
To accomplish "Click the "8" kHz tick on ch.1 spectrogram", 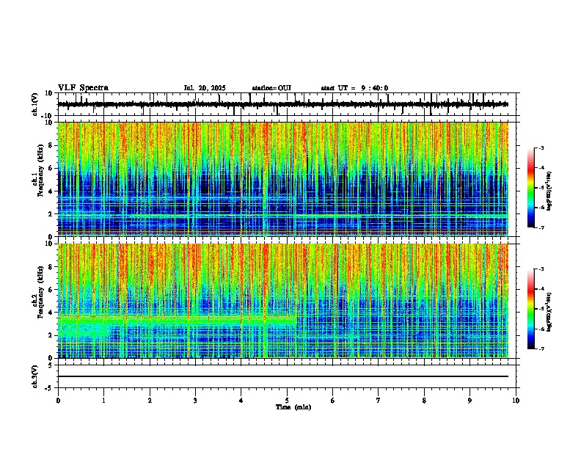I will point(52,145).
